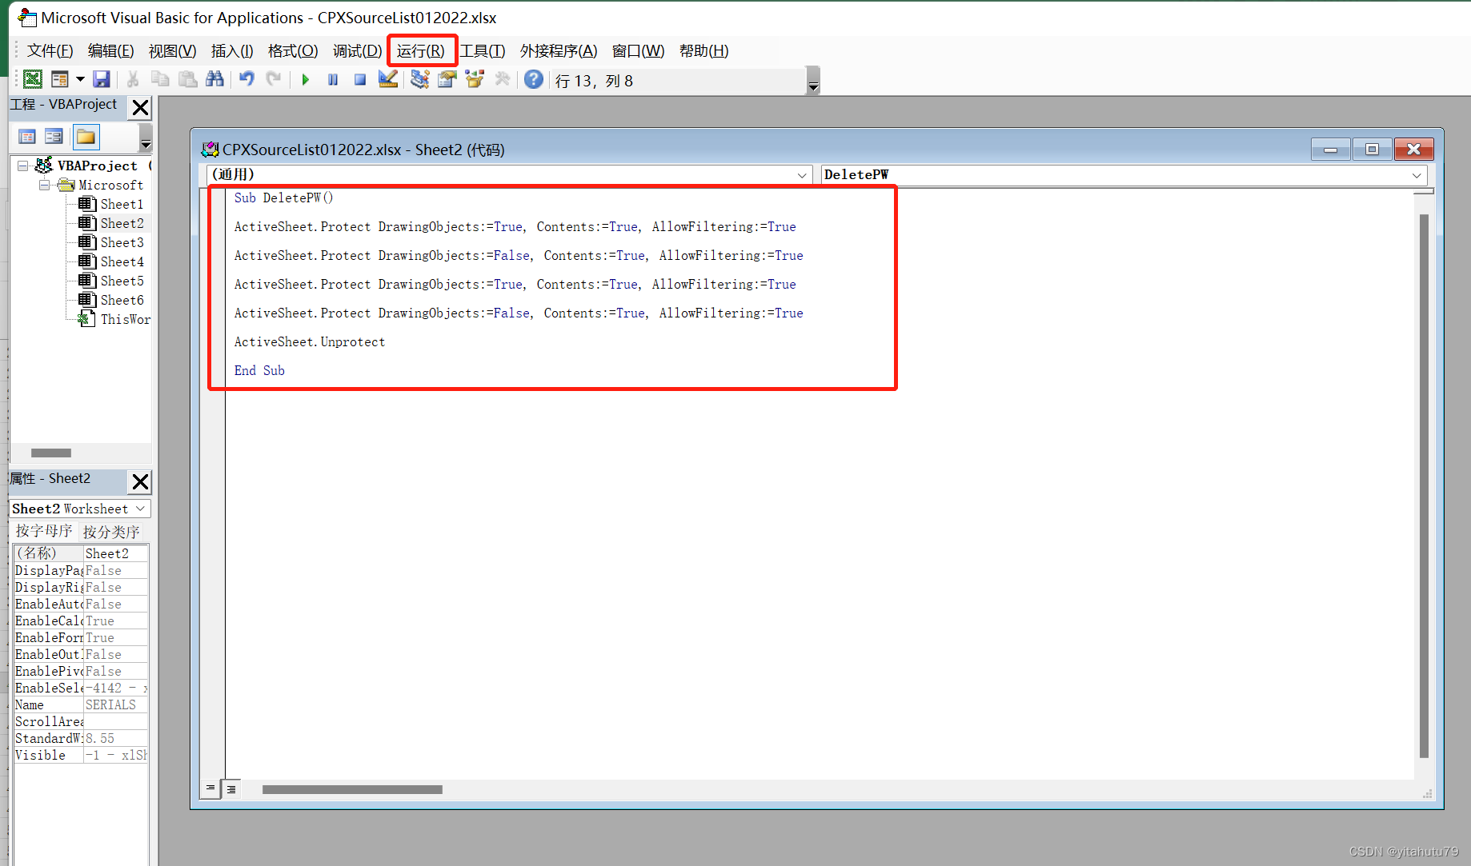Switch to the 按分类序 tab
Screen dimensions: 1471x866
pos(111,531)
